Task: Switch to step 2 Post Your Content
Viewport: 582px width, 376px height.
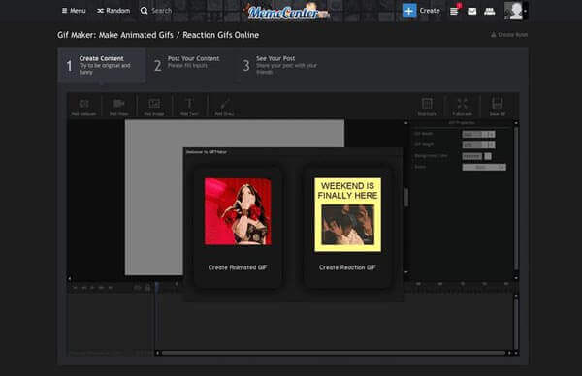Action: tap(188, 65)
